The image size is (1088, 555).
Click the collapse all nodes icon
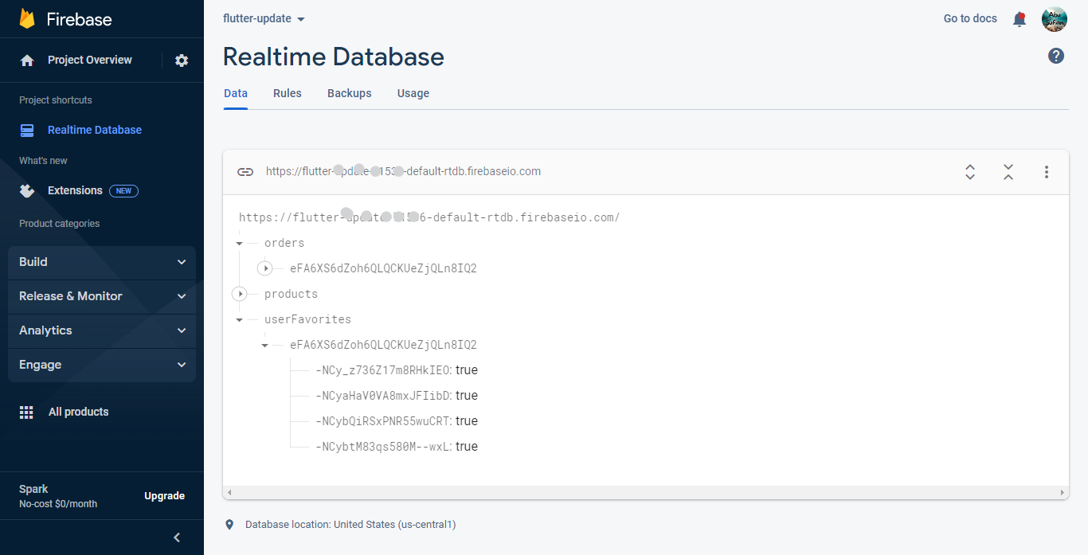click(x=1008, y=172)
